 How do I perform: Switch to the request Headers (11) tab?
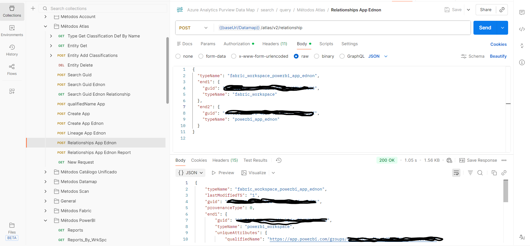click(x=275, y=44)
